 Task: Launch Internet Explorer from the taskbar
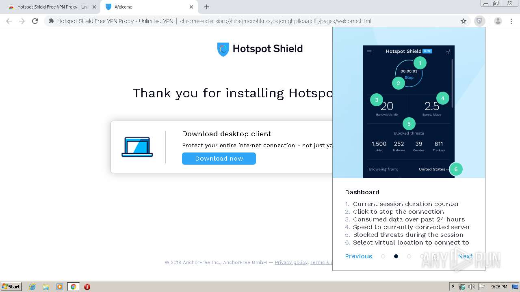pyautogui.click(x=32, y=287)
